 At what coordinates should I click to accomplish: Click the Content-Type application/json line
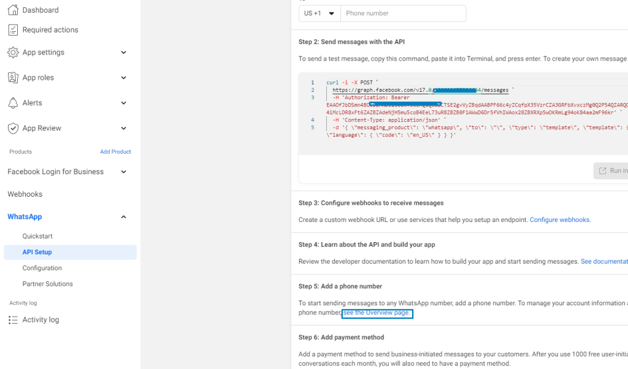click(389, 120)
